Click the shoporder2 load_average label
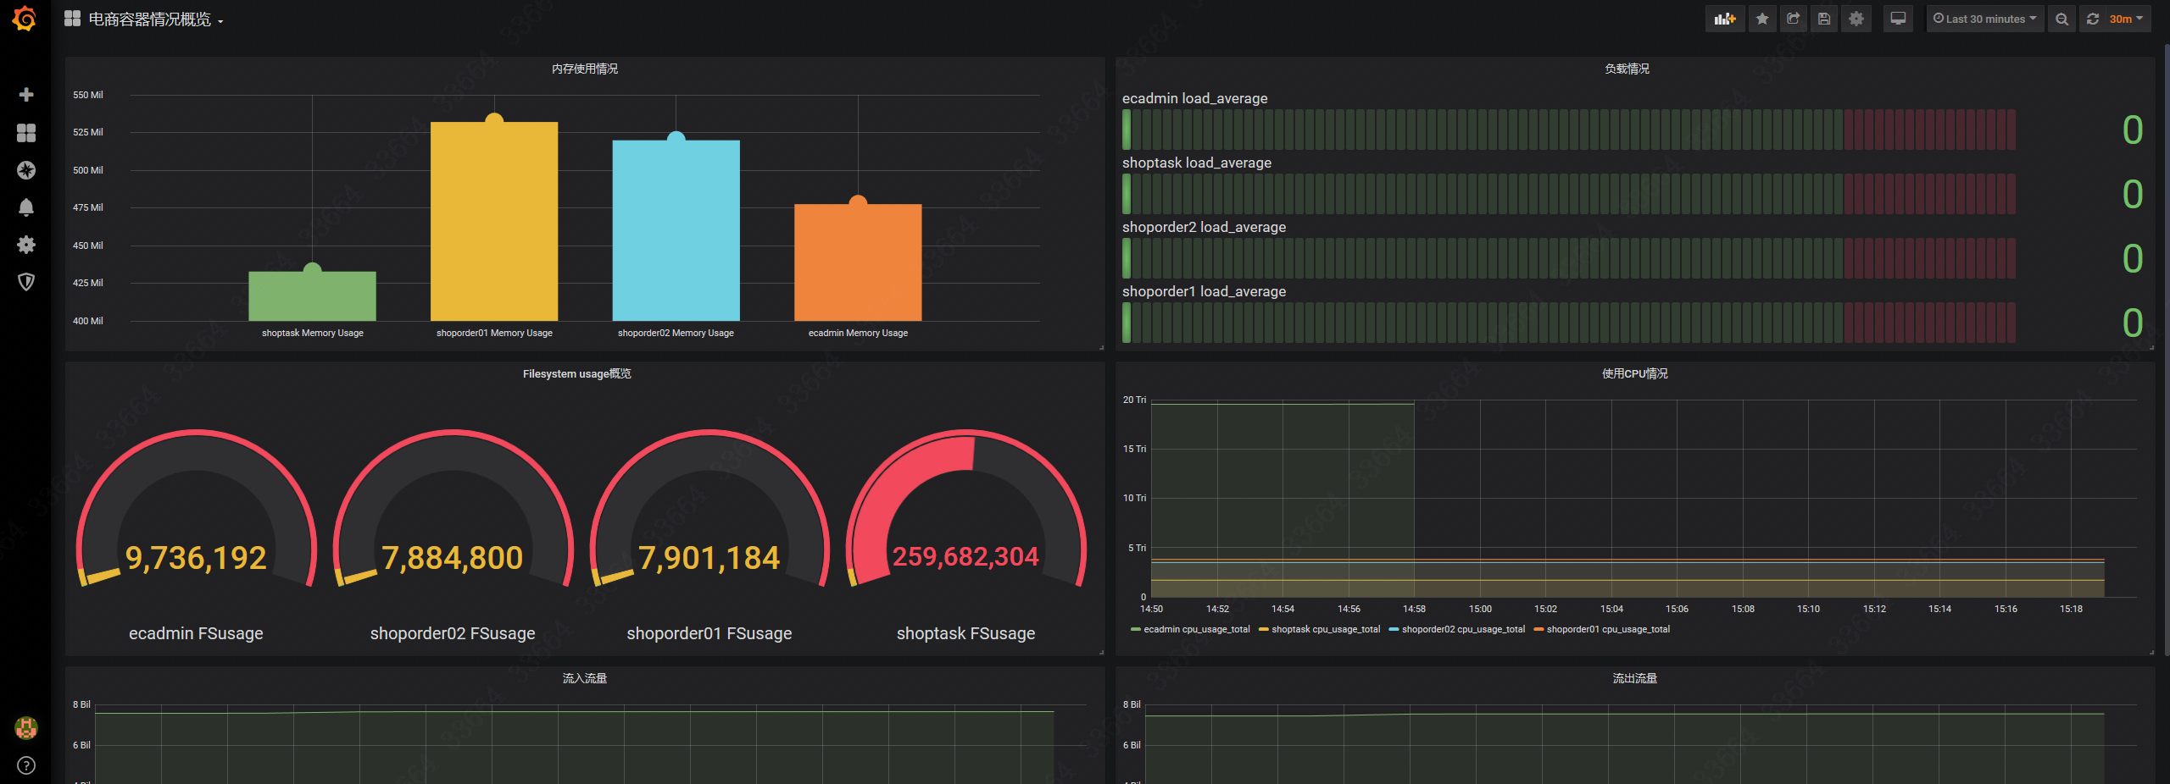This screenshot has height=784, width=2170. click(x=1205, y=227)
